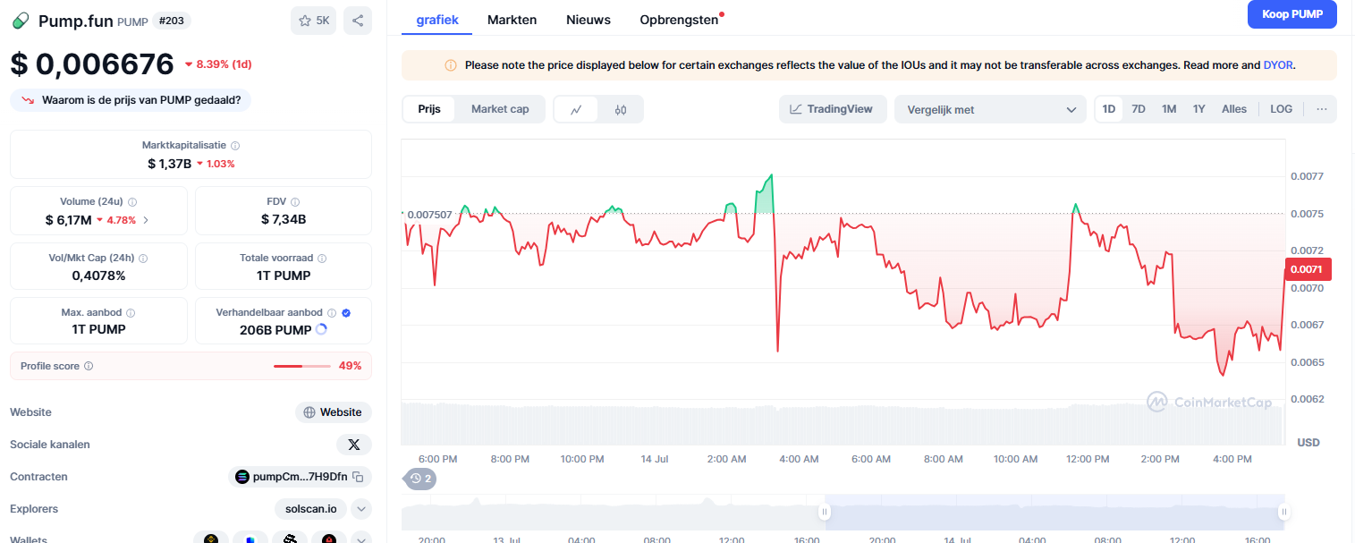Open Profile score info icon
The height and width of the screenshot is (543, 1355).
89,366
